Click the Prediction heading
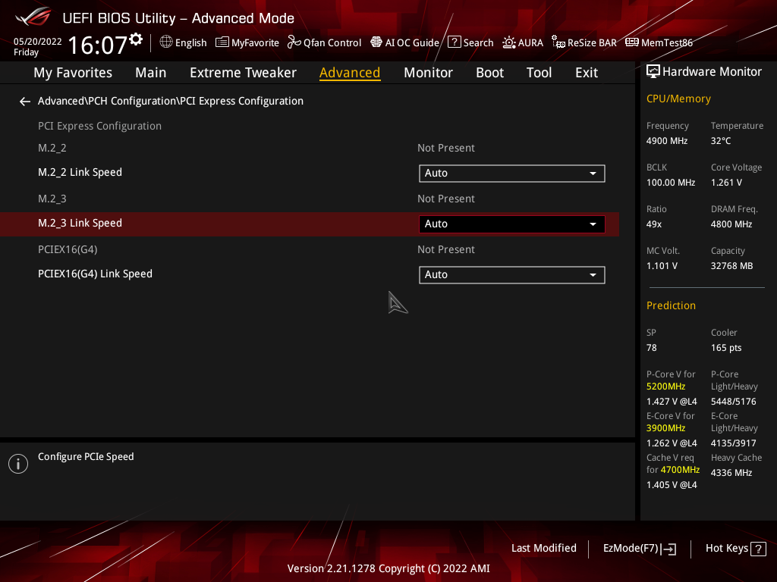The width and height of the screenshot is (777, 582). coord(671,306)
